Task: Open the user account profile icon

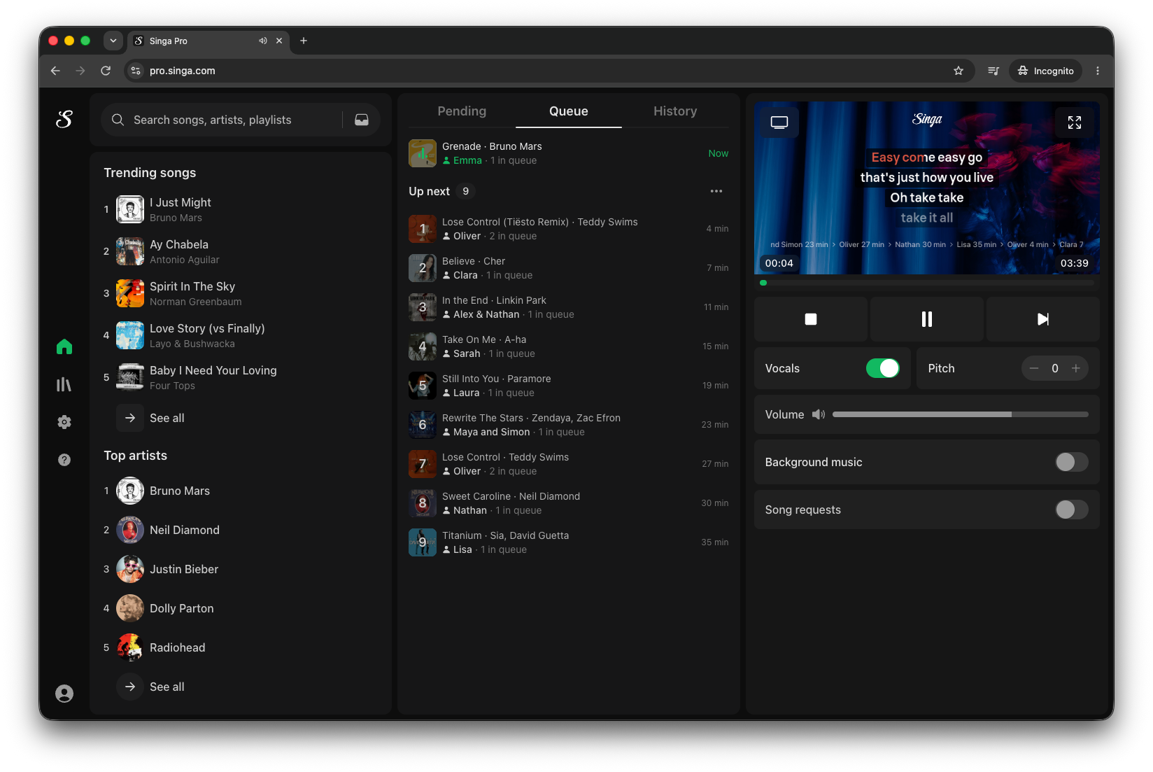Action: [x=64, y=694]
